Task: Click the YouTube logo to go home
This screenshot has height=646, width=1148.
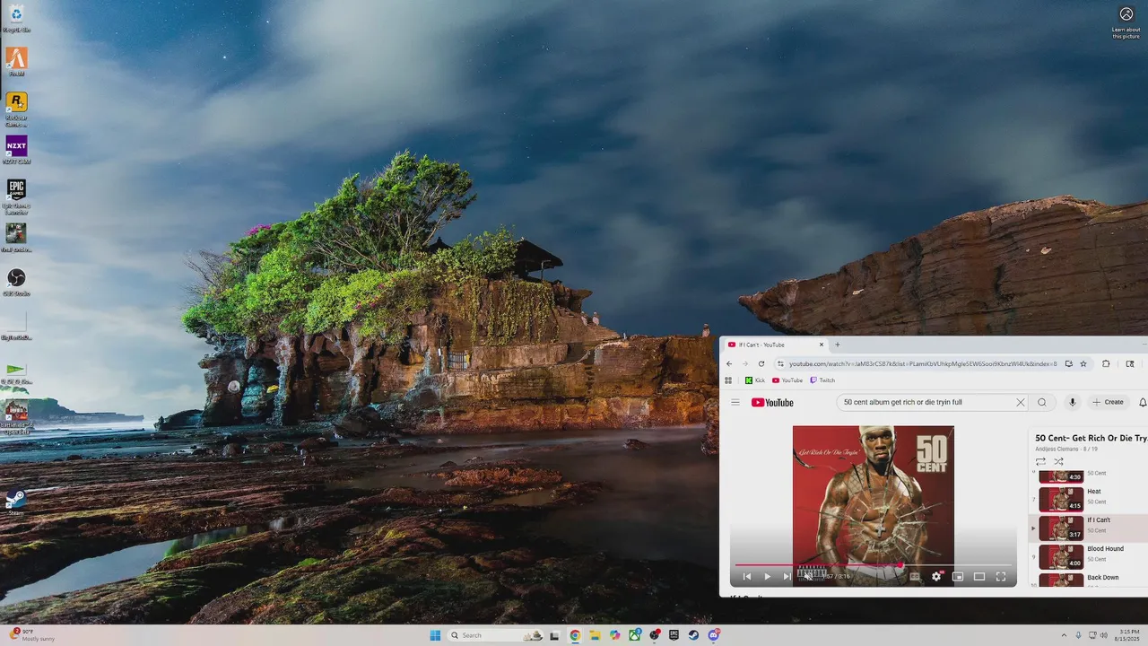Action: click(x=772, y=403)
